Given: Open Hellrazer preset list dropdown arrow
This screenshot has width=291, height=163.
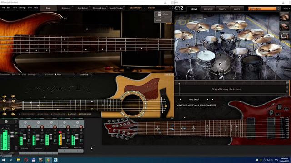Looking at the screenshot, I should 212,100.
